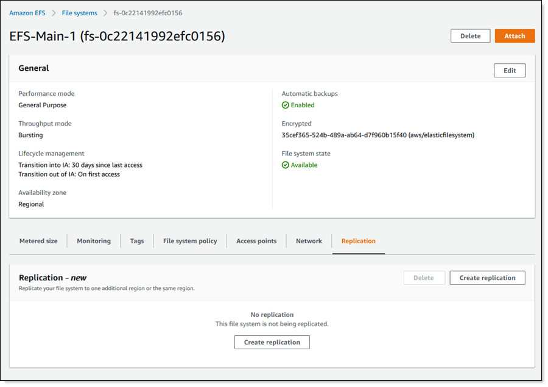Click the EFS-Main-1 page title
The image size is (548, 387).
[x=117, y=36]
